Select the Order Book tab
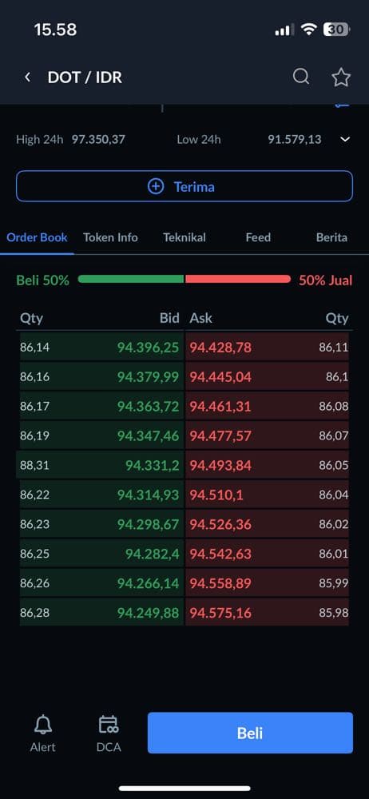Viewport: 369px width, 799px height. (x=37, y=237)
